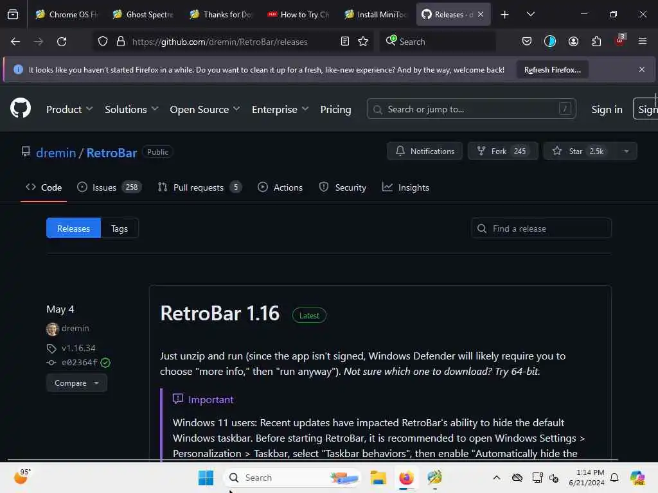Open the v1.16.34 tag link
The image size is (658, 493).
78,348
